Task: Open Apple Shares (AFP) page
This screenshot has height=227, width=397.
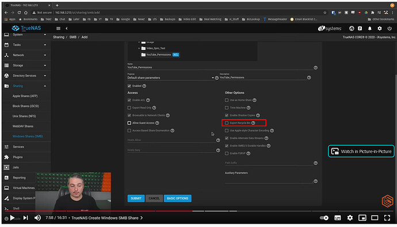Action: [25, 96]
